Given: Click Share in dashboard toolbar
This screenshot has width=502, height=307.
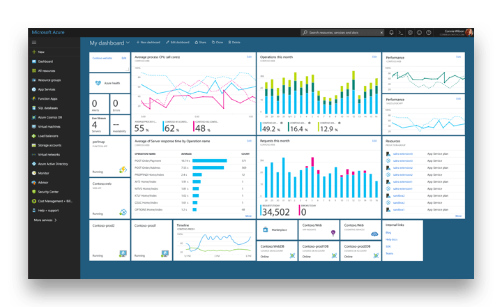Looking at the screenshot, I should tap(201, 43).
